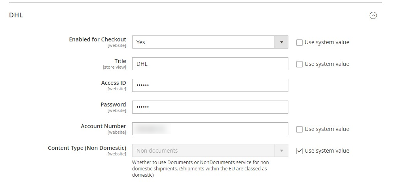394x183 pixels.
Task: Open the Content Type (Non Domestic) dropdown
Action: coord(210,151)
